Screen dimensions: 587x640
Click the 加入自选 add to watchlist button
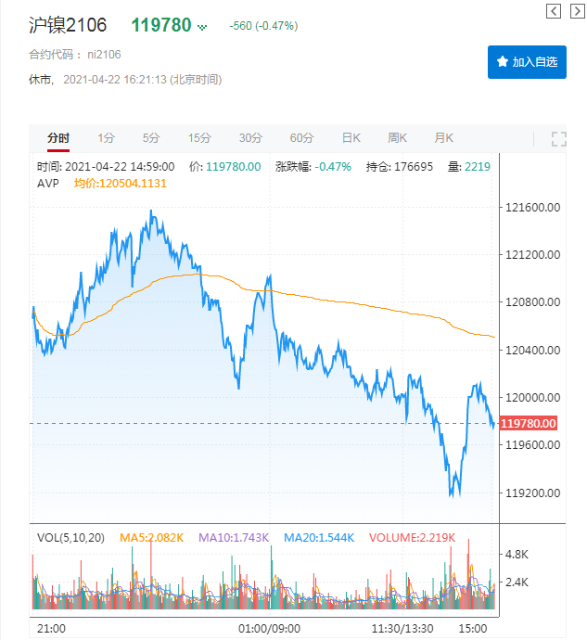[527, 62]
